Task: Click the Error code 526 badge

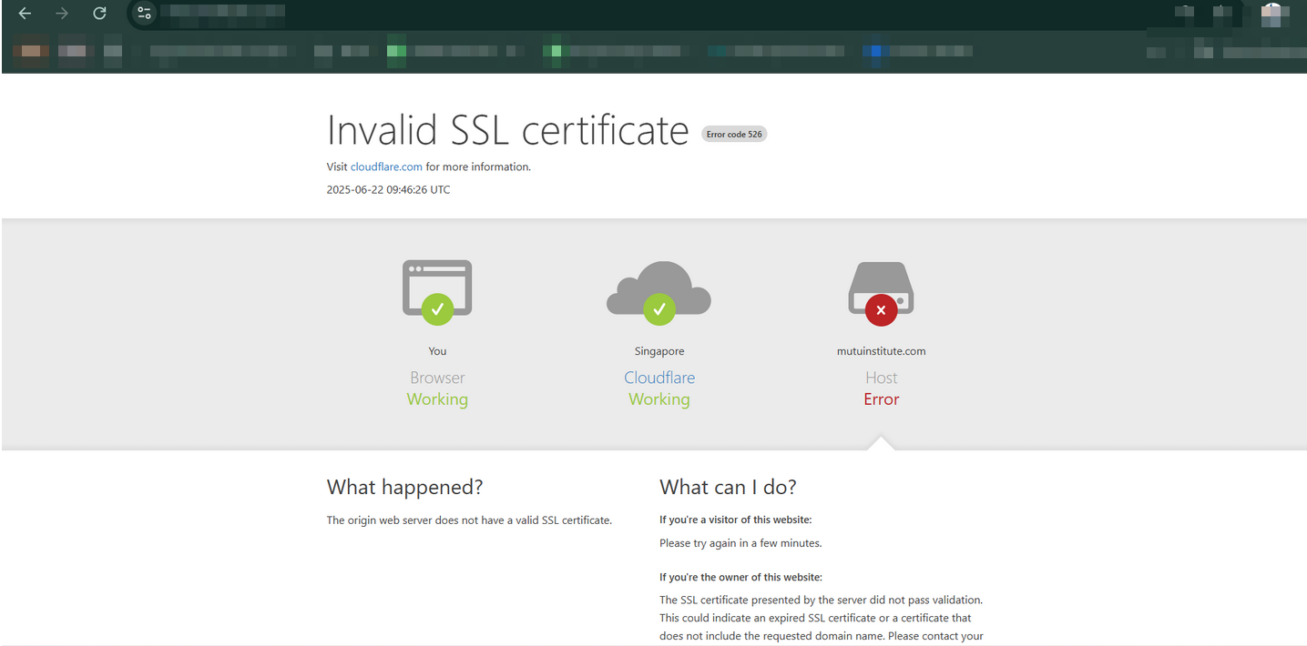Action: [733, 133]
